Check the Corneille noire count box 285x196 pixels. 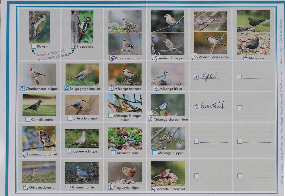(x=28, y=119)
